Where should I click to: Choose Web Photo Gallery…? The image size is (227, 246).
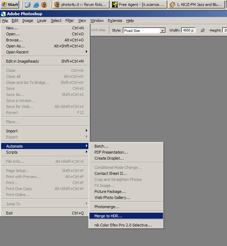pyautogui.click(x=126, y=198)
